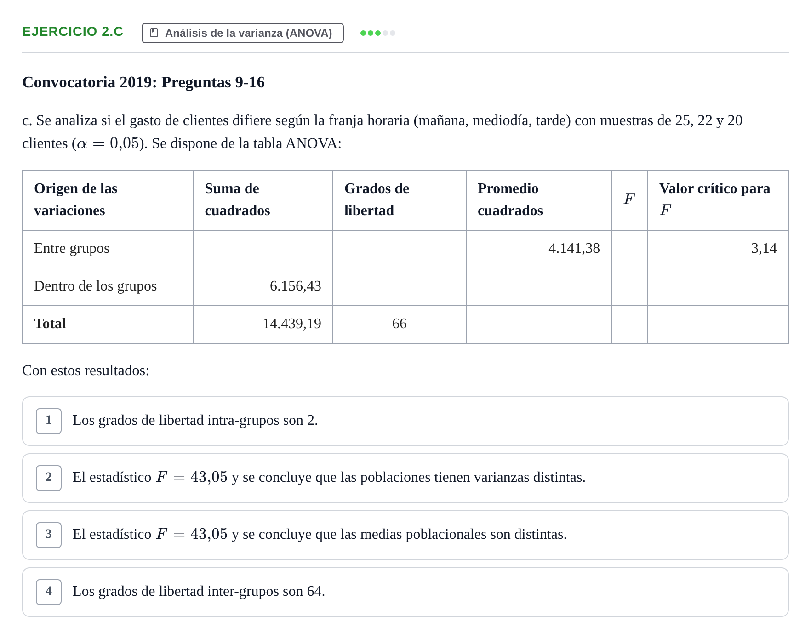Click the Promedio cuadrados column header
The width and height of the screenshot is (811, 639).
coord(539,200)
